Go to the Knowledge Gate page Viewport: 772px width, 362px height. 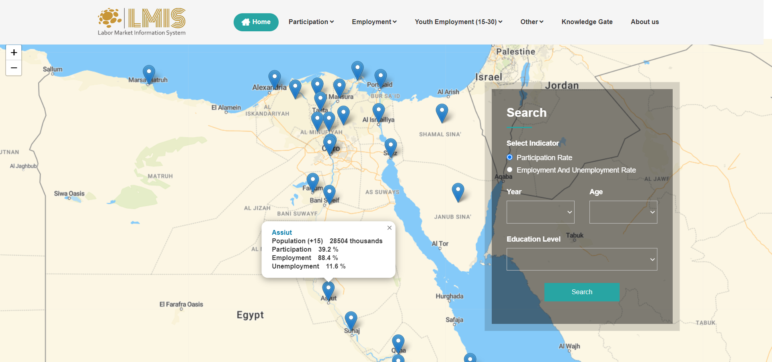click(587, 22)
